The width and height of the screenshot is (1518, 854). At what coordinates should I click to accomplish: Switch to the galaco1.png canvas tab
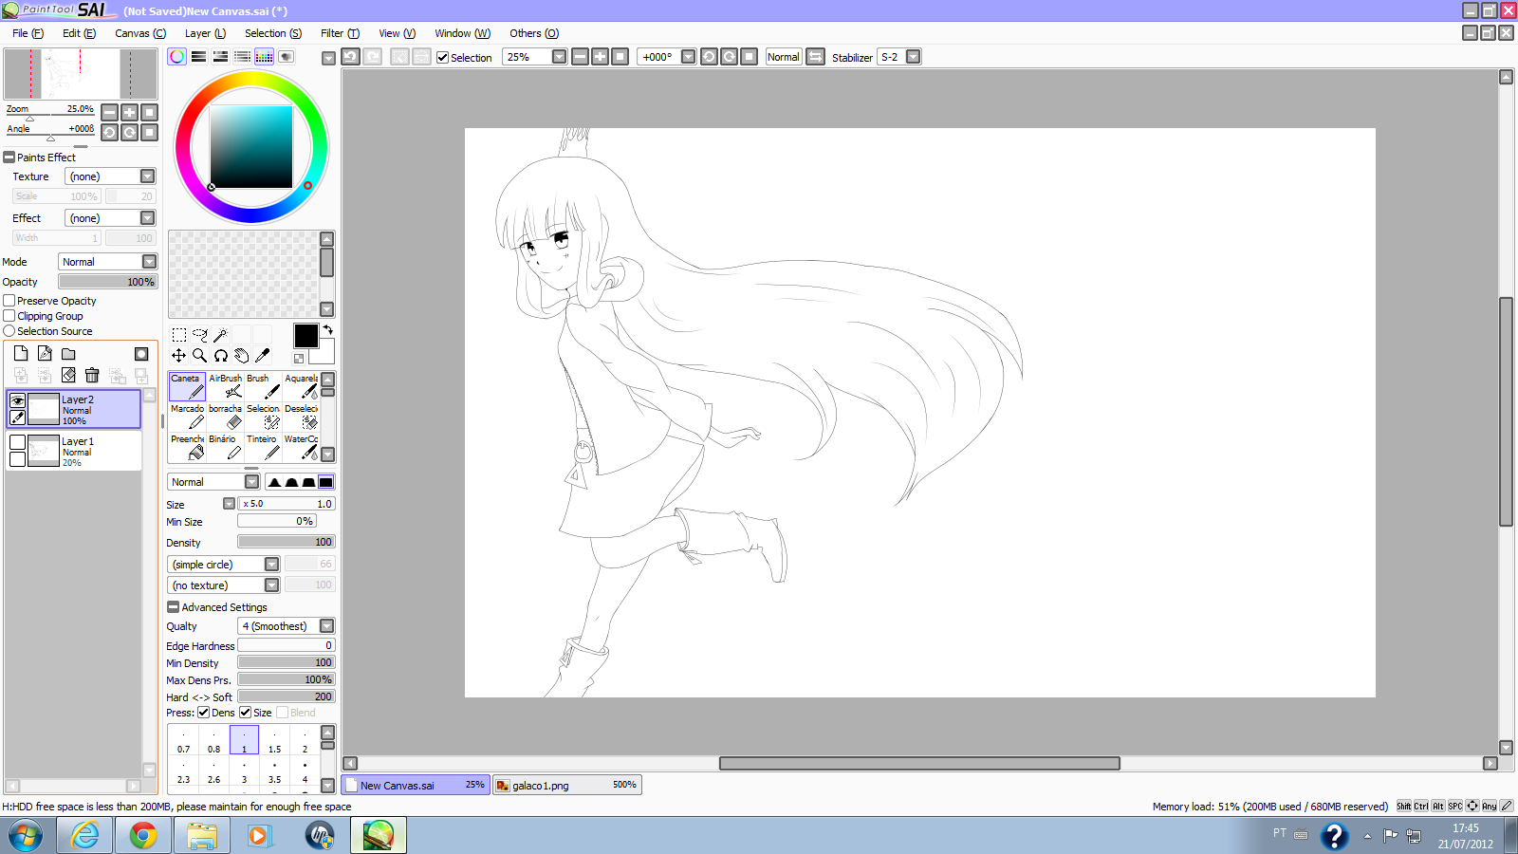[567, 785]
